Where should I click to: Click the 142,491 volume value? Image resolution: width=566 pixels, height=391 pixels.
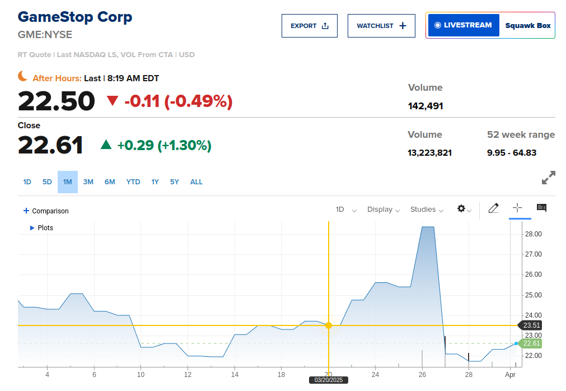point(425,106)
